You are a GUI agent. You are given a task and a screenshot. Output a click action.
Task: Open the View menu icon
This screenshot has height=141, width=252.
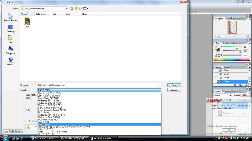click(x=85, y=8)
